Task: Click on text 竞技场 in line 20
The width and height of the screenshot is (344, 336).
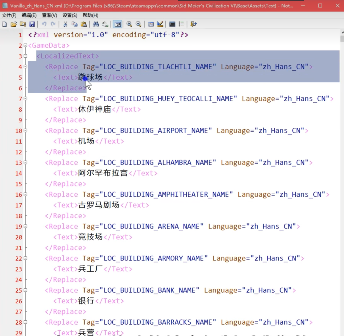Action: tap(90, 237)
